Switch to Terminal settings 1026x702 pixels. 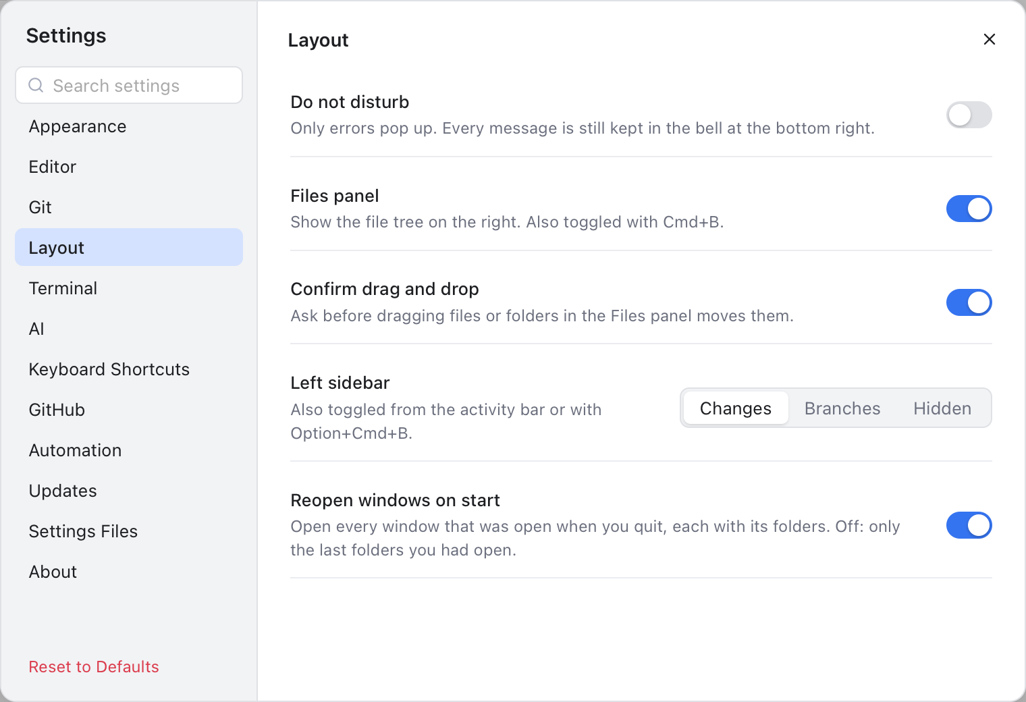point(129,288)
